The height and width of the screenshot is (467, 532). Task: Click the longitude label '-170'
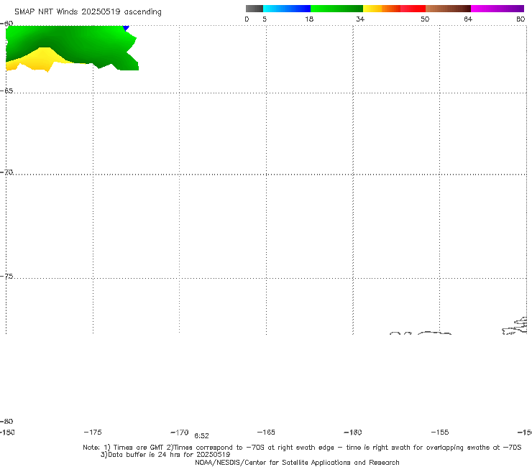tap(180, 432)
